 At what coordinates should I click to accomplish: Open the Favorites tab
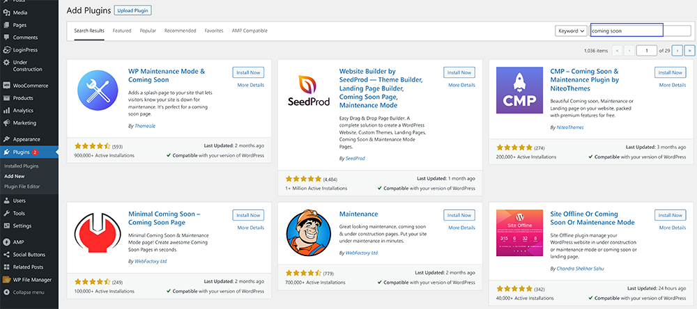tap(214, 31)
